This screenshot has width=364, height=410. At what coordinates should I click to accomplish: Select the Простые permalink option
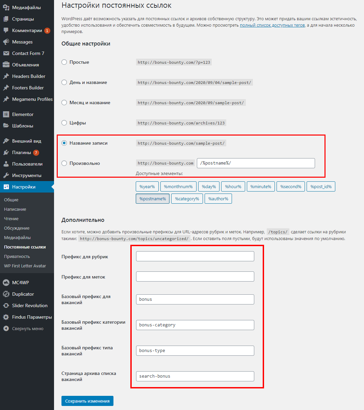64,62
